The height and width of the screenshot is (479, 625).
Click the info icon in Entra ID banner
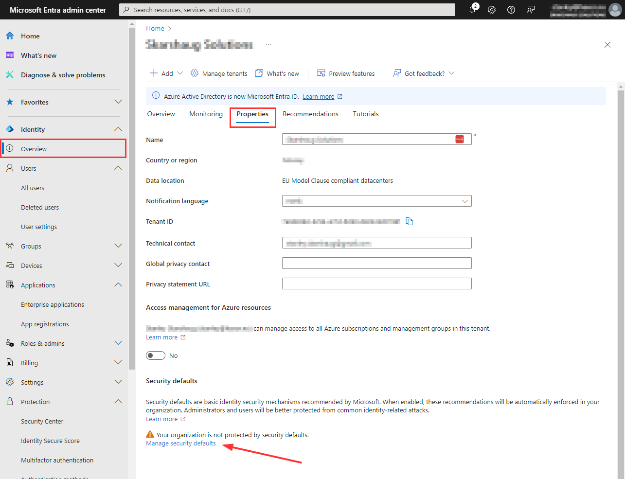pyautogui.click(x=156, y=96)
